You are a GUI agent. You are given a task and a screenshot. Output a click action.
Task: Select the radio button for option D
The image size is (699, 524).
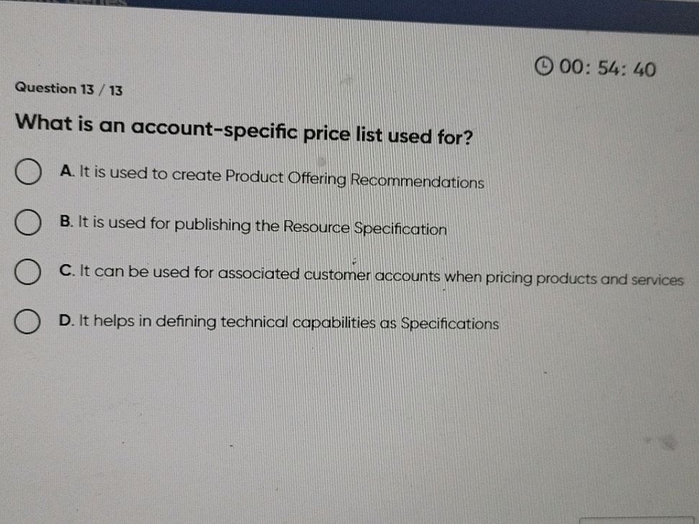tap(29, 322)
